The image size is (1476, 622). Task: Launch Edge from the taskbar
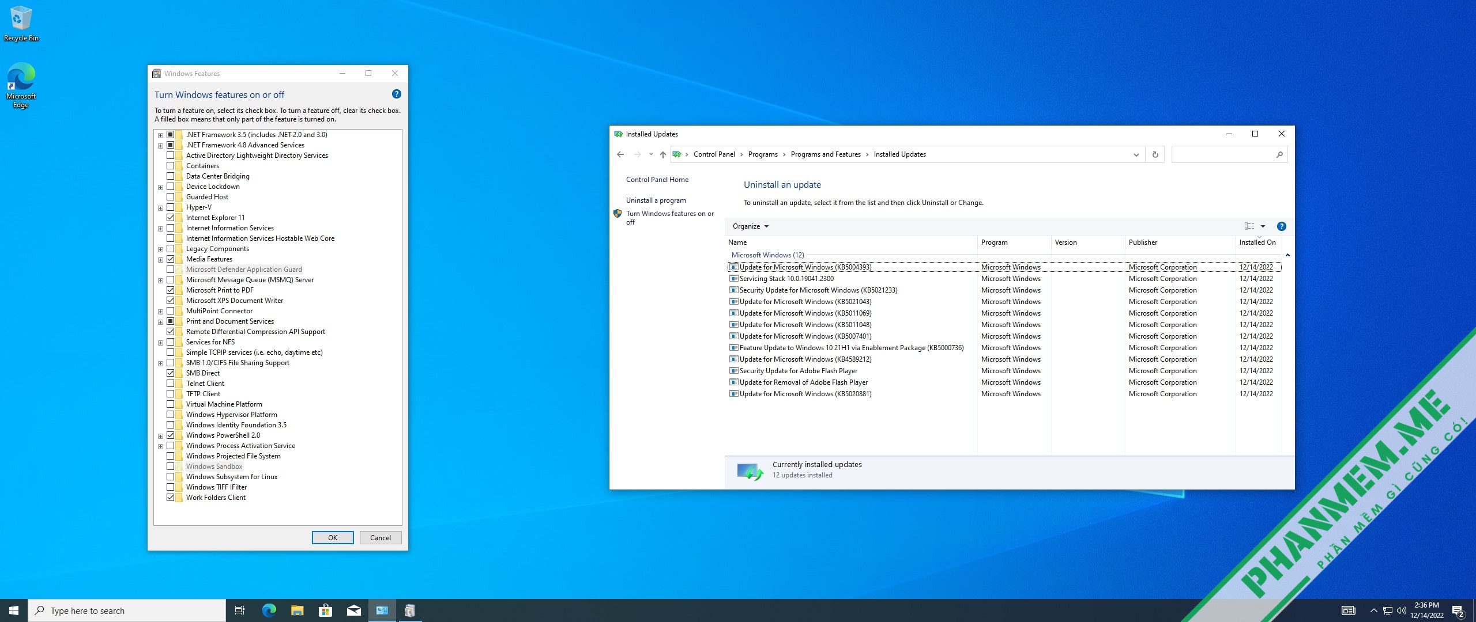(x=269, y=610)
